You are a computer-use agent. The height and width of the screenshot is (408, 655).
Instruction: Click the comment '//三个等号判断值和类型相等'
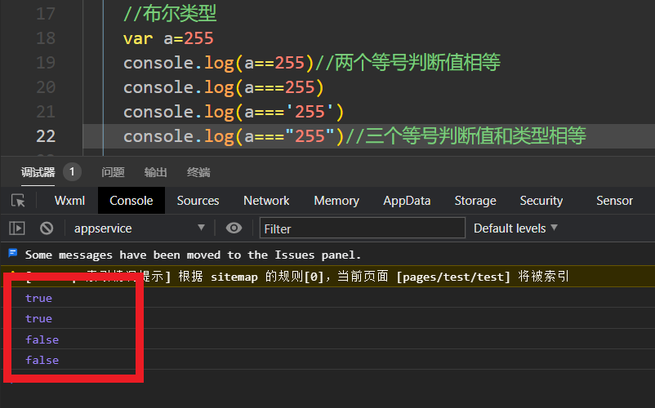pos(466,136)
